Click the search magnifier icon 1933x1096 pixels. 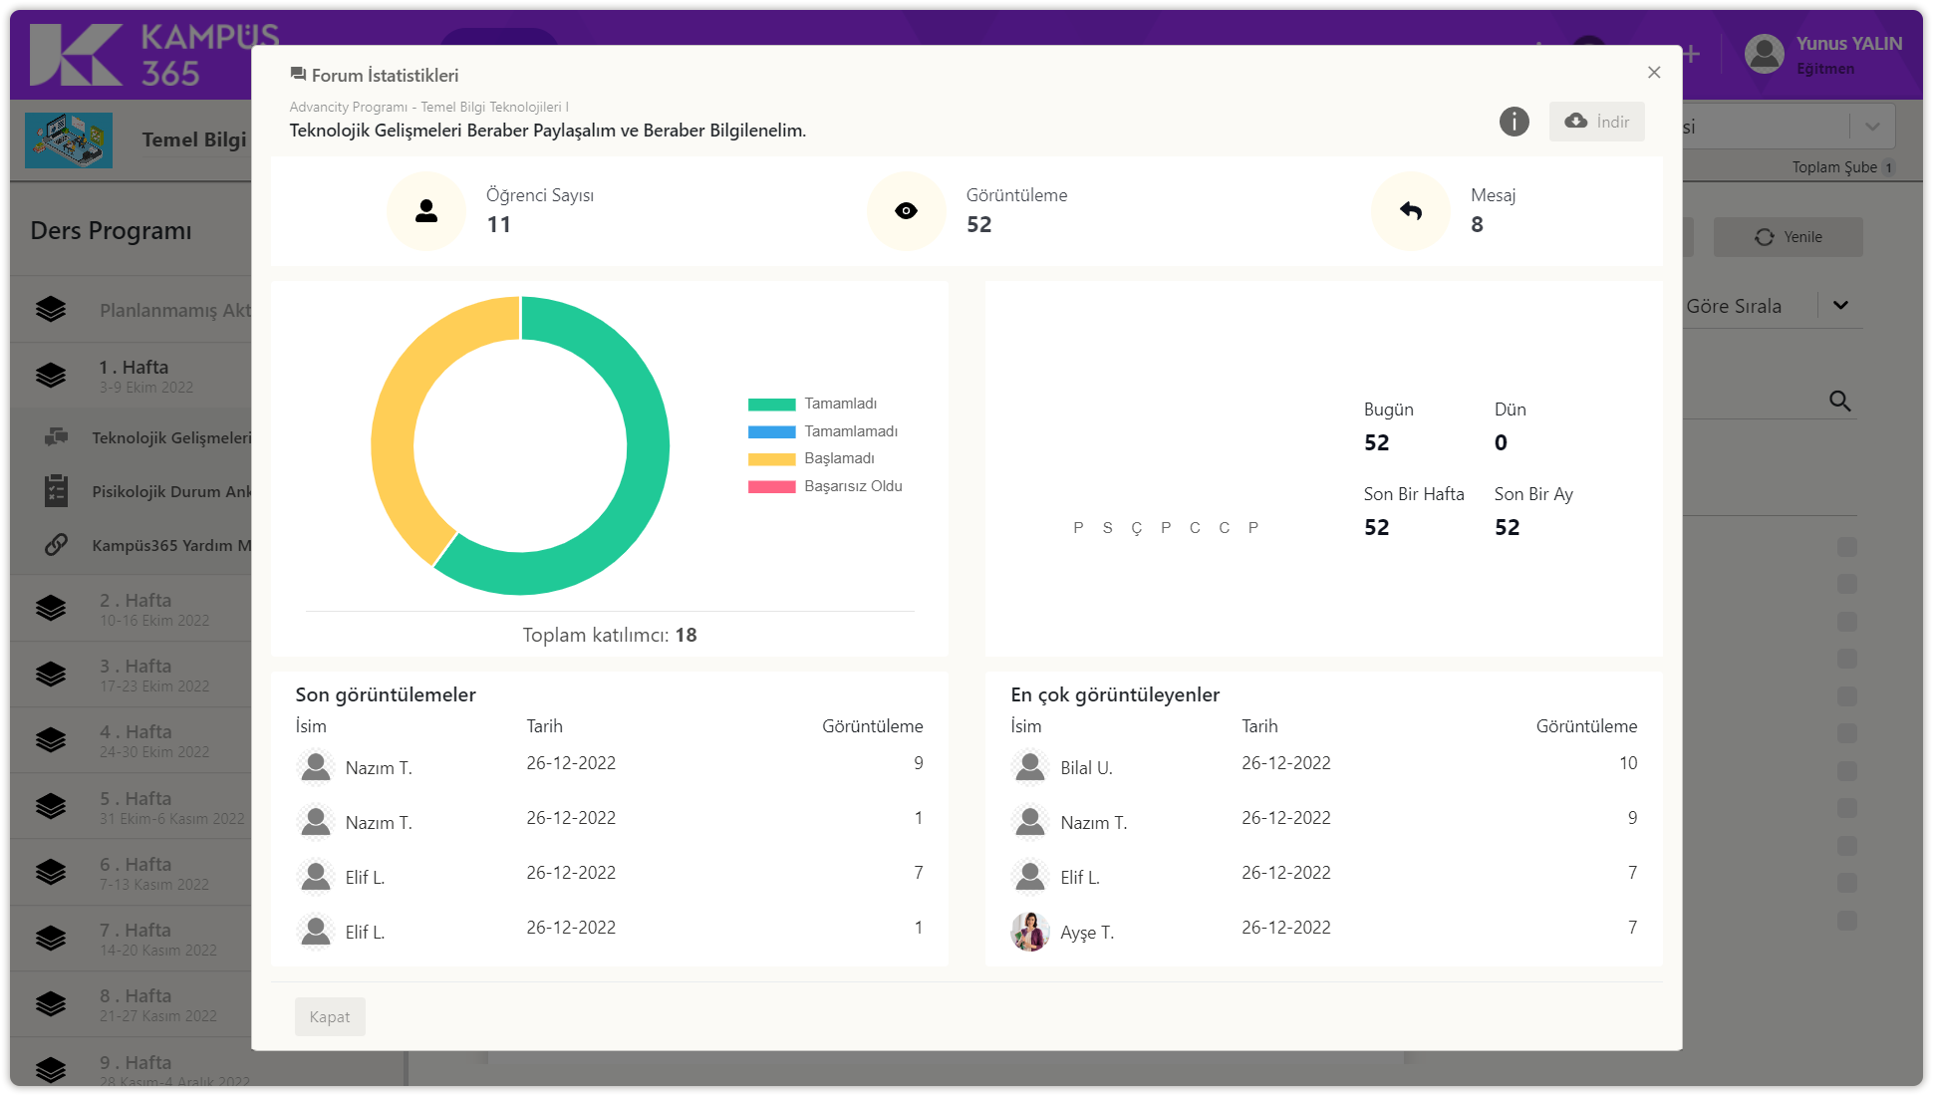coord(1839,402)
